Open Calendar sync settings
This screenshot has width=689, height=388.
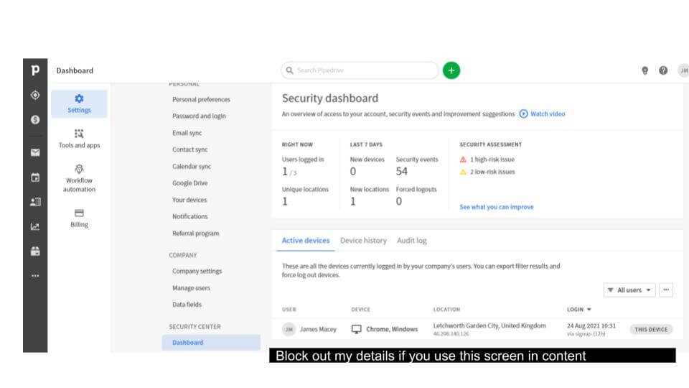(192, 166)
